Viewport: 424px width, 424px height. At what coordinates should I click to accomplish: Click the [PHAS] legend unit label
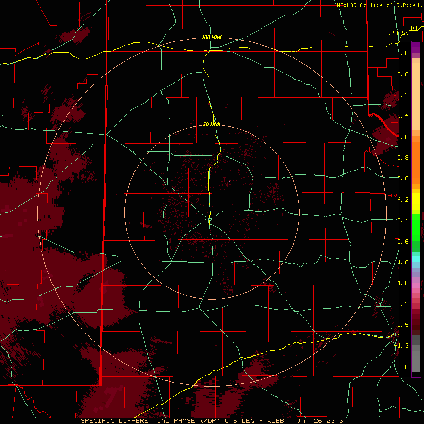[398, 33]
